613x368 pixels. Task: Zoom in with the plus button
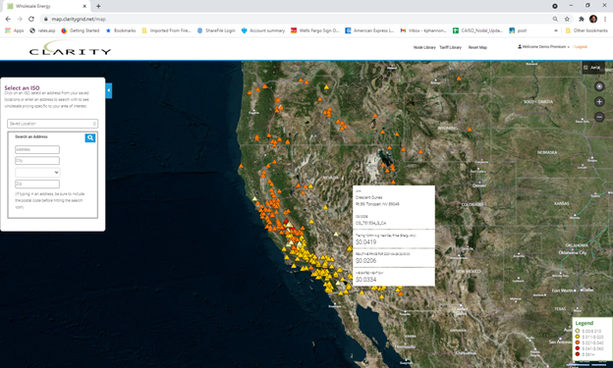coord(599,102)
